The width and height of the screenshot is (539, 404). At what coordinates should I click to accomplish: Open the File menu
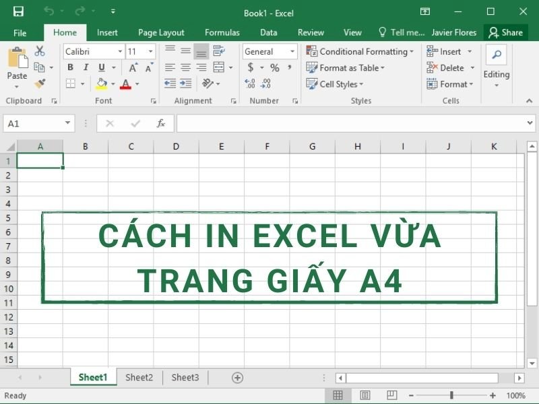(20, 33)
